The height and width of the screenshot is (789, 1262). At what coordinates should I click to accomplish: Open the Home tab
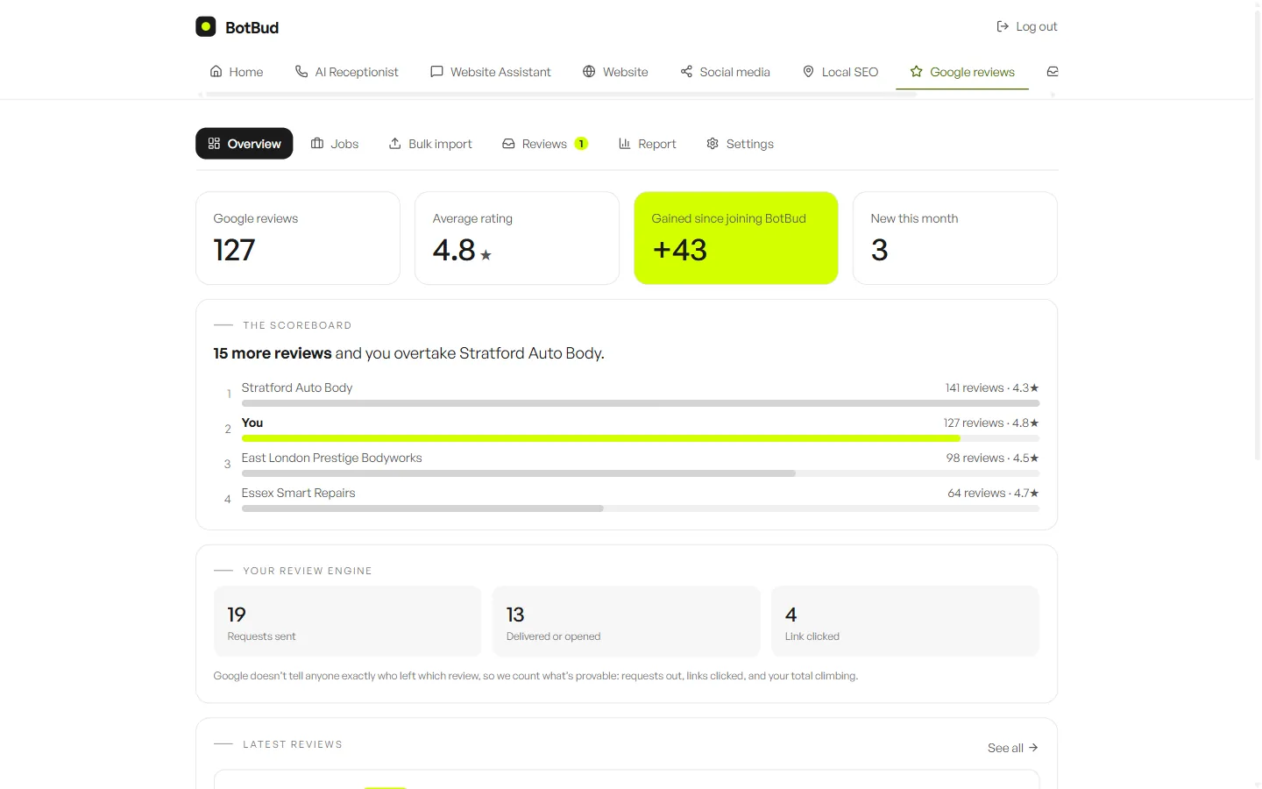click(x=237, y=72)
